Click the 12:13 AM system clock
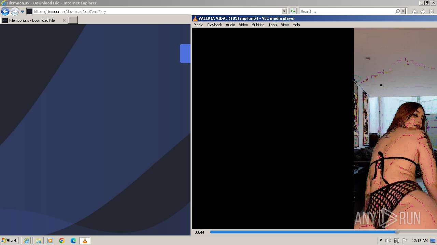The height and width of the screenshot is (245, 437). [x=420, y=241]
